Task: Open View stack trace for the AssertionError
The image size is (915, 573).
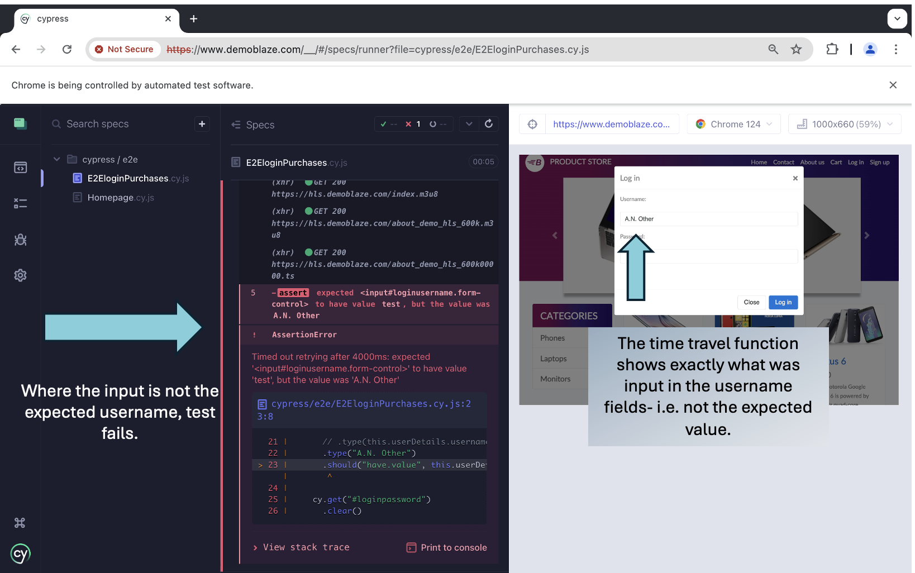Action: (306, 547)
